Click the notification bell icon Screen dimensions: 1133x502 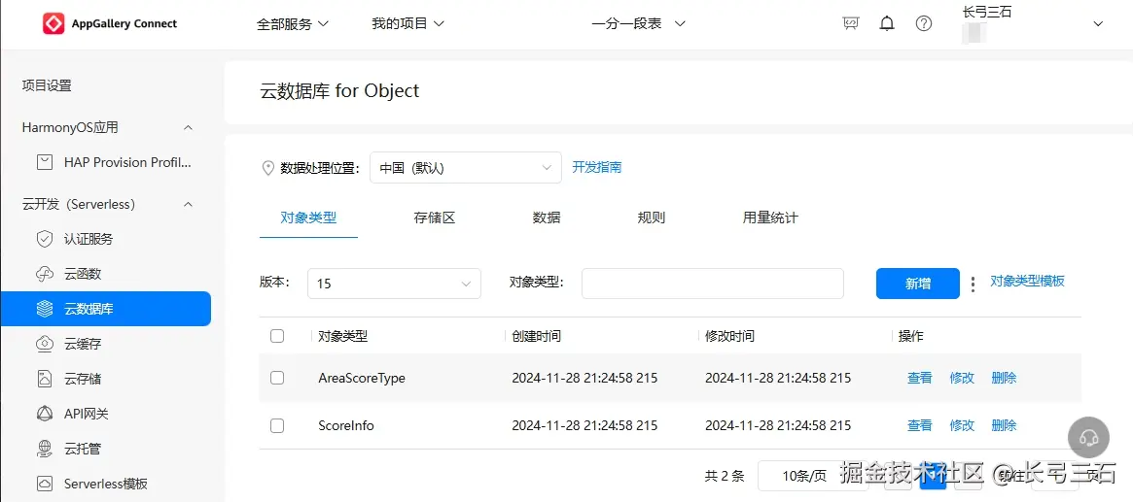click(x=887, y=23)
